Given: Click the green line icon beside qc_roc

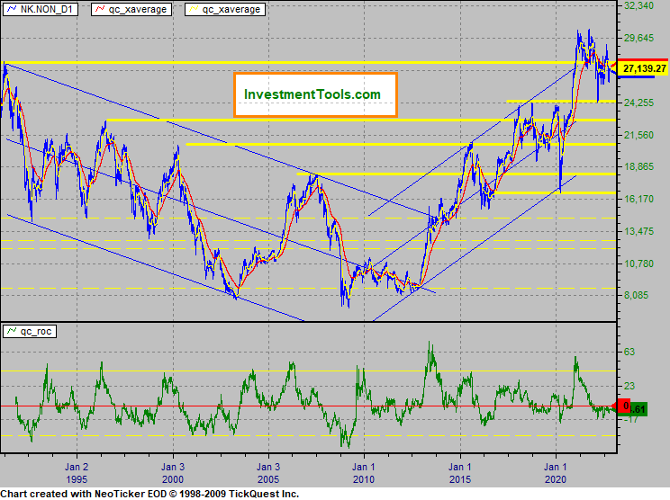Looking at the screenshot, I should point(12,331).
